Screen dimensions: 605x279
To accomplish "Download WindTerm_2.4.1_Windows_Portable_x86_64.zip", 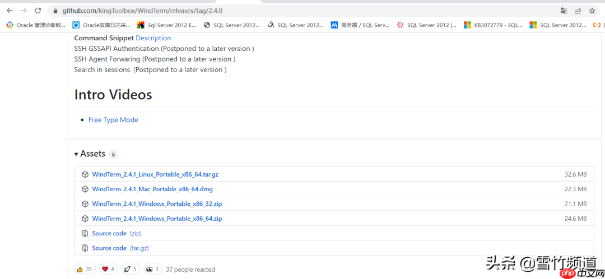I will click(x=157, y=219).
